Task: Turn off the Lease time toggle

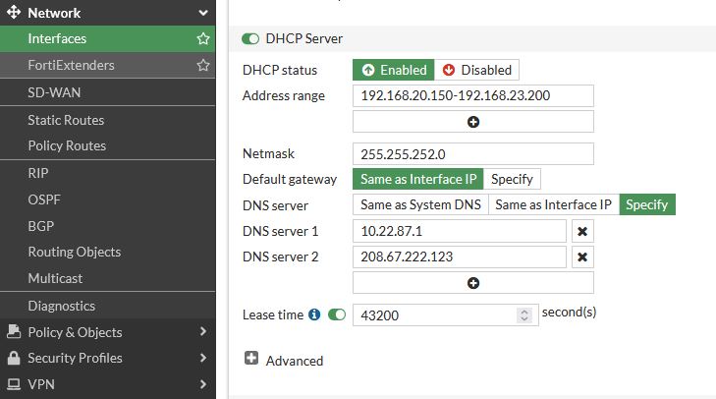Action: tap(337, 314)
